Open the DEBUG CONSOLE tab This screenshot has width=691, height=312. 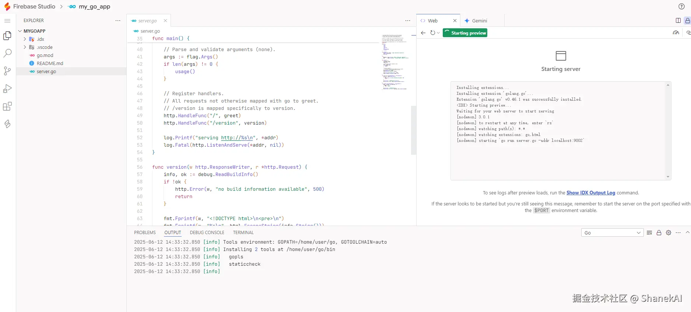click(x=207, y=233)
